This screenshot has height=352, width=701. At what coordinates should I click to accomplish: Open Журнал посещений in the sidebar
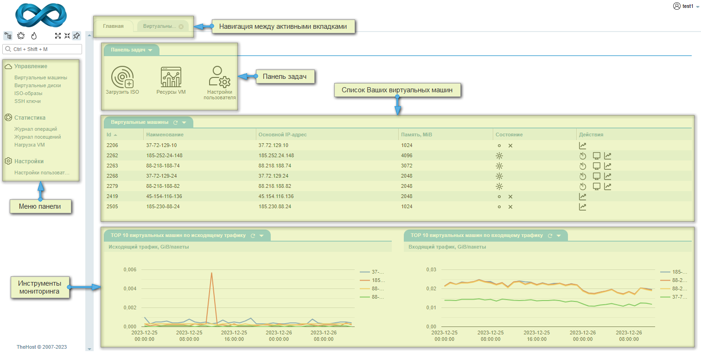pyautogui.click(x=38, y=137)
